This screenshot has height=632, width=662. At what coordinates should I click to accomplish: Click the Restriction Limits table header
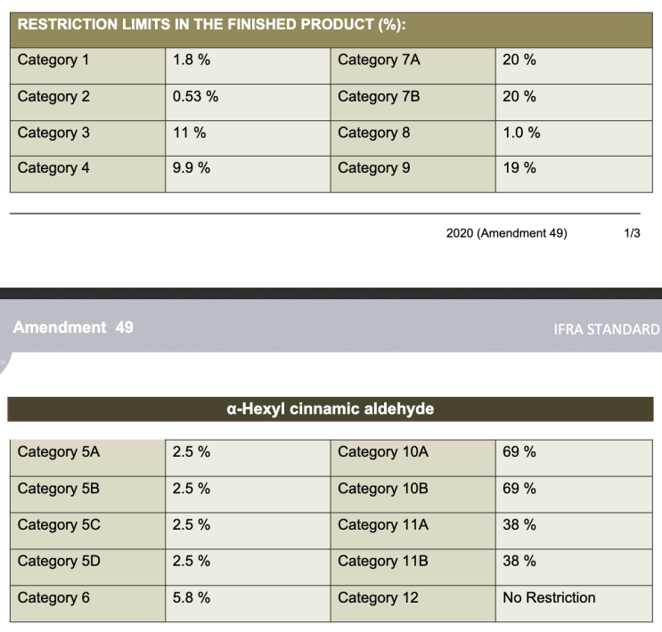tap(331, 30)
